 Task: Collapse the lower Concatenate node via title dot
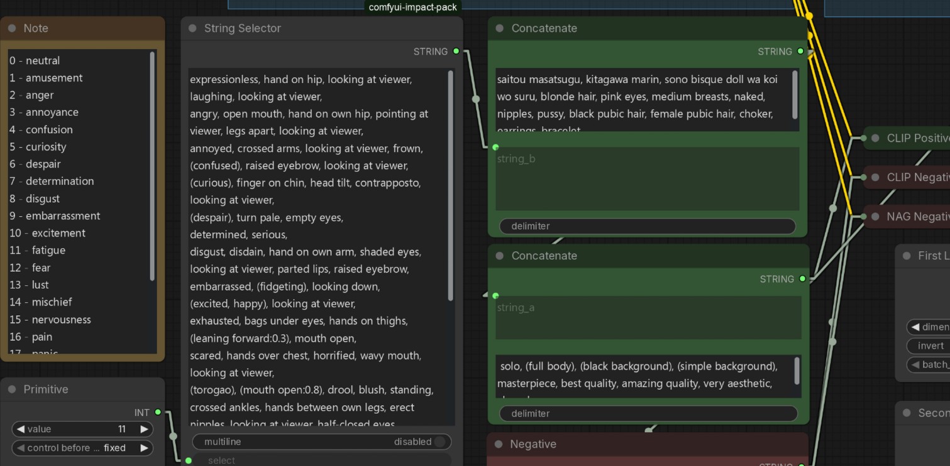[500, 256]
